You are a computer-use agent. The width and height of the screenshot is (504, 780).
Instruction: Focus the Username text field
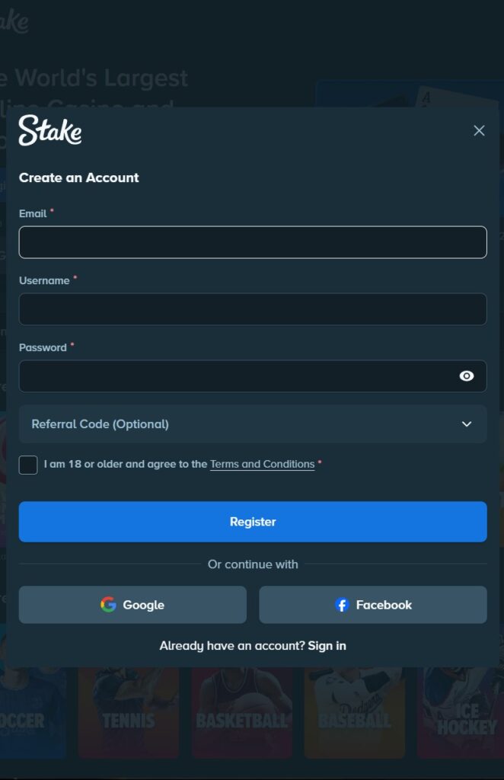click(x=253, y=309)
